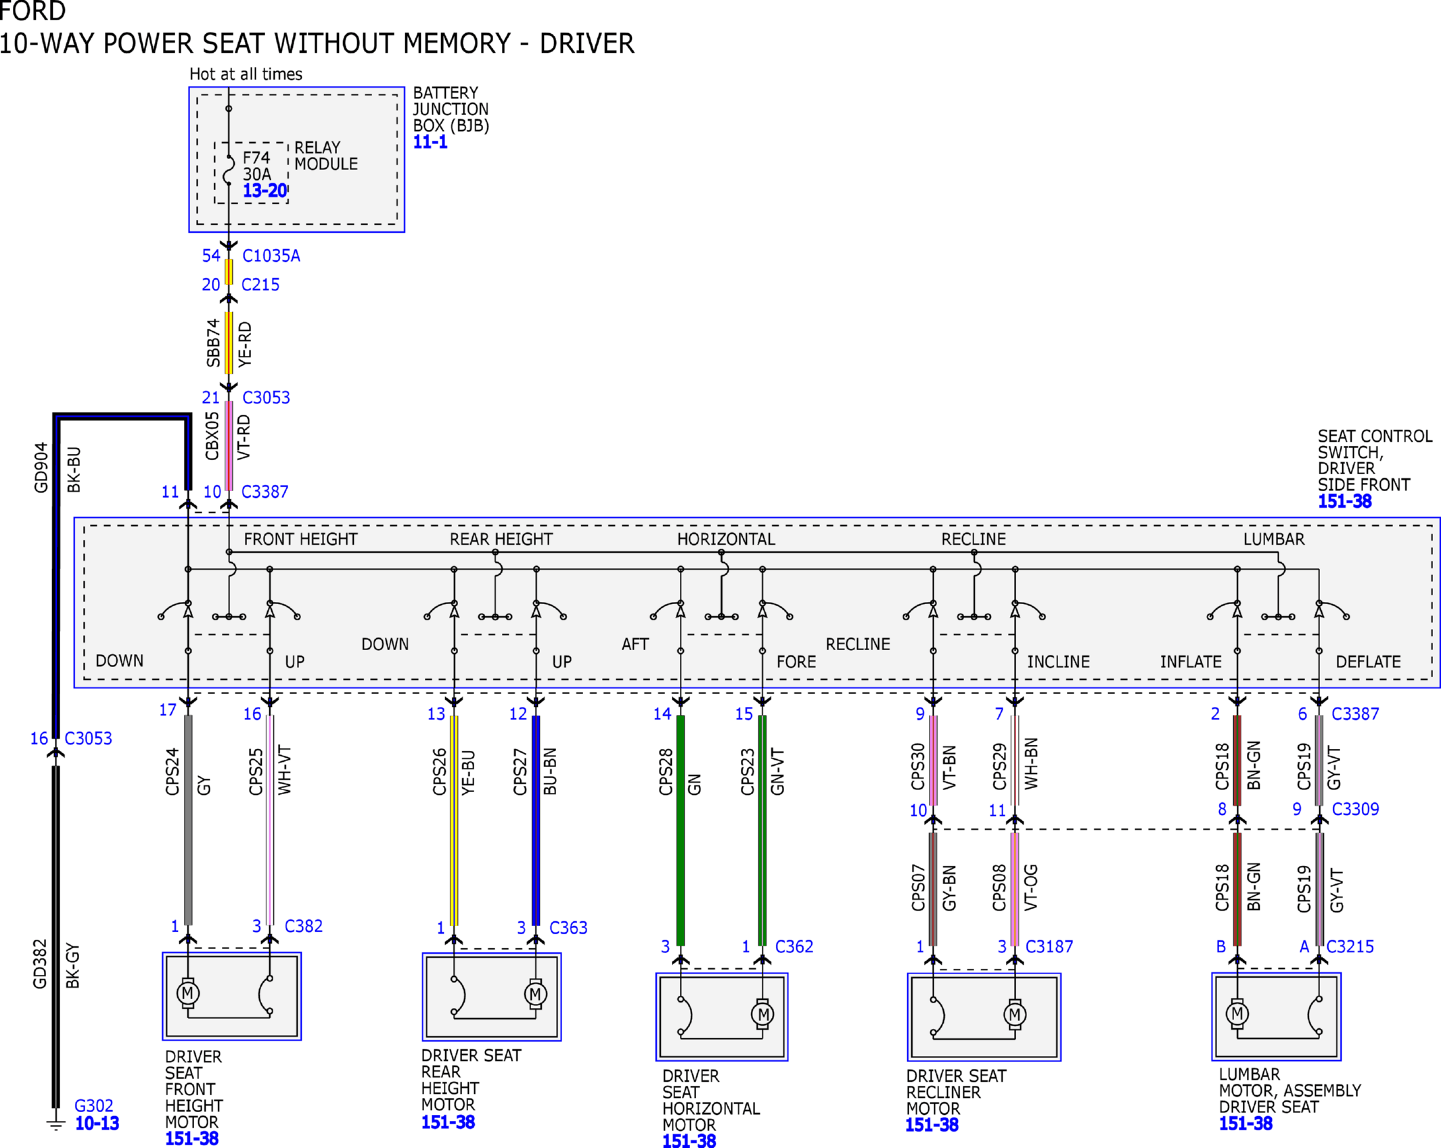This screenshot has height=1148, width=1441.
Task: Open 151-38 link under Seat Control Switch
Action: pyautogui.click(x=1344, y=501)
